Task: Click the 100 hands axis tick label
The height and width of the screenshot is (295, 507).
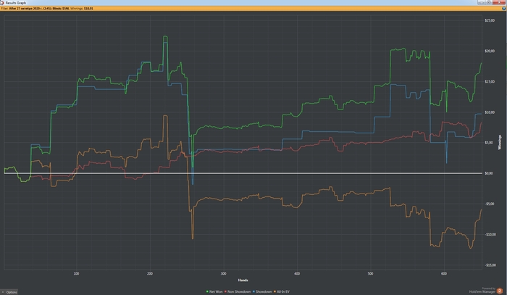Action: point(76,274)
